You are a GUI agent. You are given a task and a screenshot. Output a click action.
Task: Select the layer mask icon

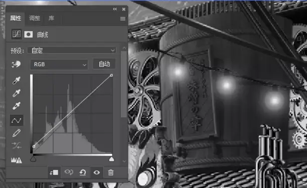click(x=29, y=35)
